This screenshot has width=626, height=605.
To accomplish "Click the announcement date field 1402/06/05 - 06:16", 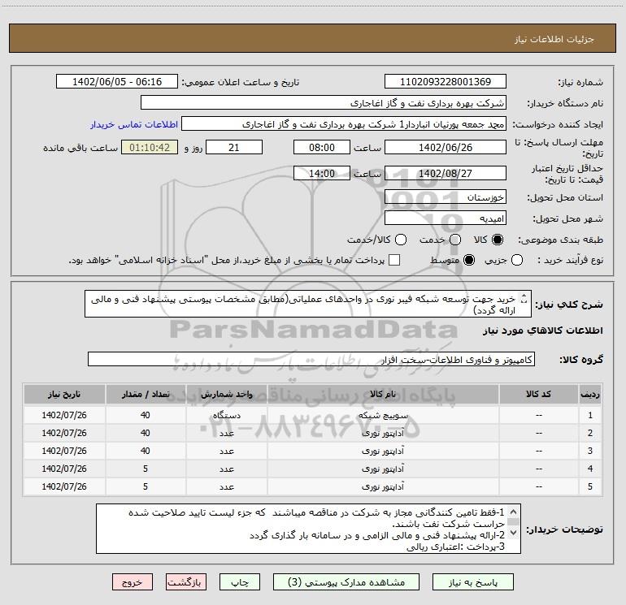I will point(117,81).
